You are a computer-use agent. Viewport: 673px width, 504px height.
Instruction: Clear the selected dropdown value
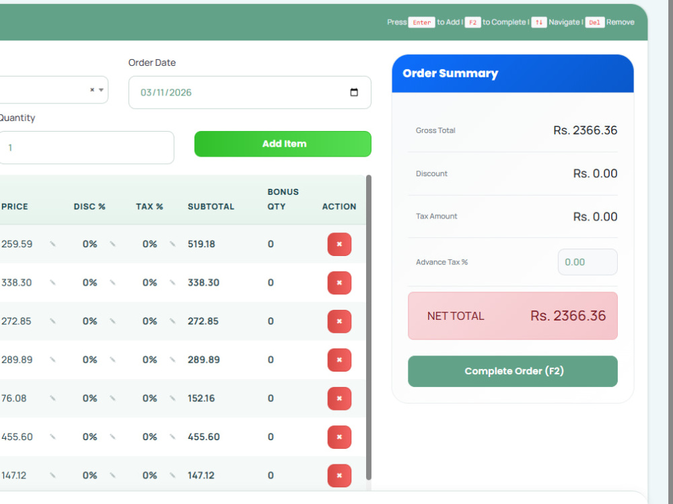[92, 89]
